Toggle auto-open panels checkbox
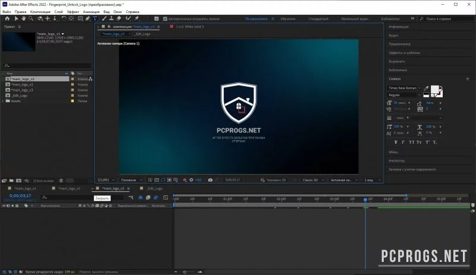Screen dimensions: 476x275 click(165, 19)
